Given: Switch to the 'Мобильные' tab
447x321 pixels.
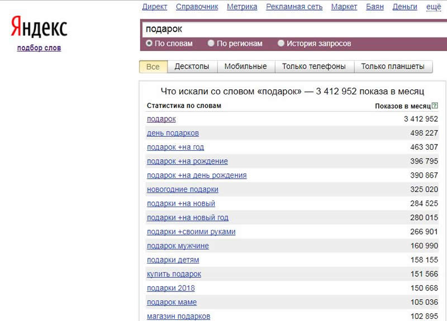Looking at the screenshot, I should (245, 66).
